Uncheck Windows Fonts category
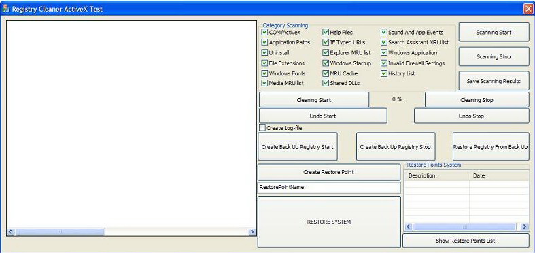The width and height of the screenshot is (535, 253). coord(264,73)
